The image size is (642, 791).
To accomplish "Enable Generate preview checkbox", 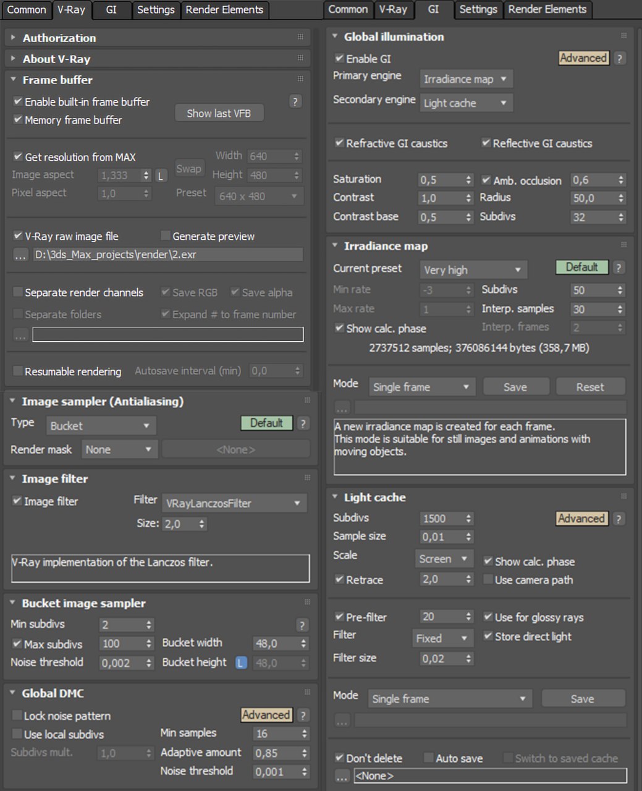I will click(165, 235).
